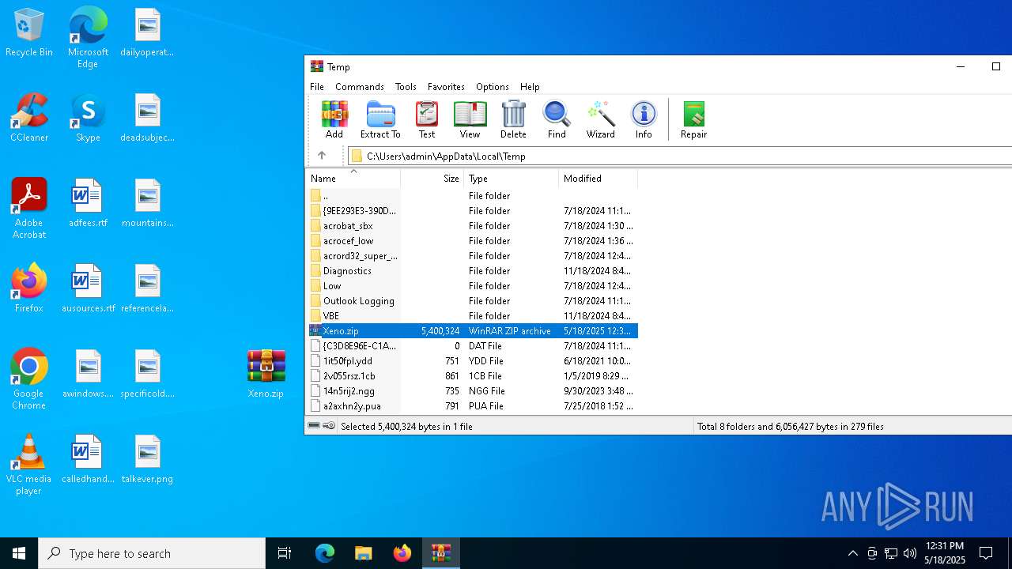Open Firefox desktop shortcut

tap(29, 288)
